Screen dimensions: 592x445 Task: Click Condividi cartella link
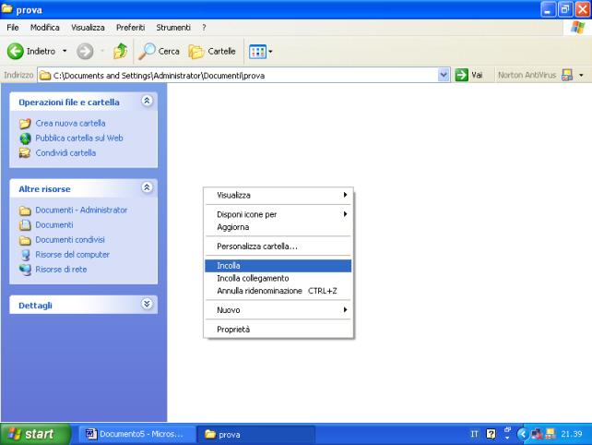(65, 152)
